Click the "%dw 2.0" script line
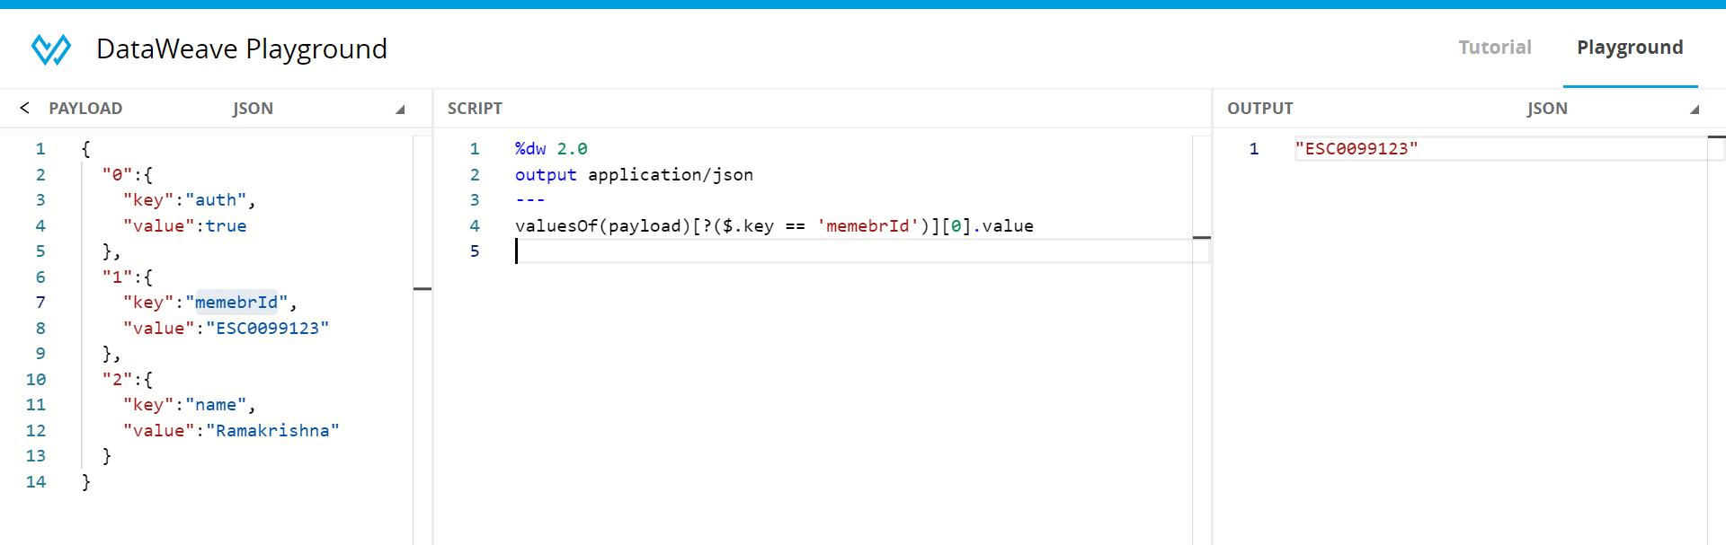 click(x=551, y=149)
